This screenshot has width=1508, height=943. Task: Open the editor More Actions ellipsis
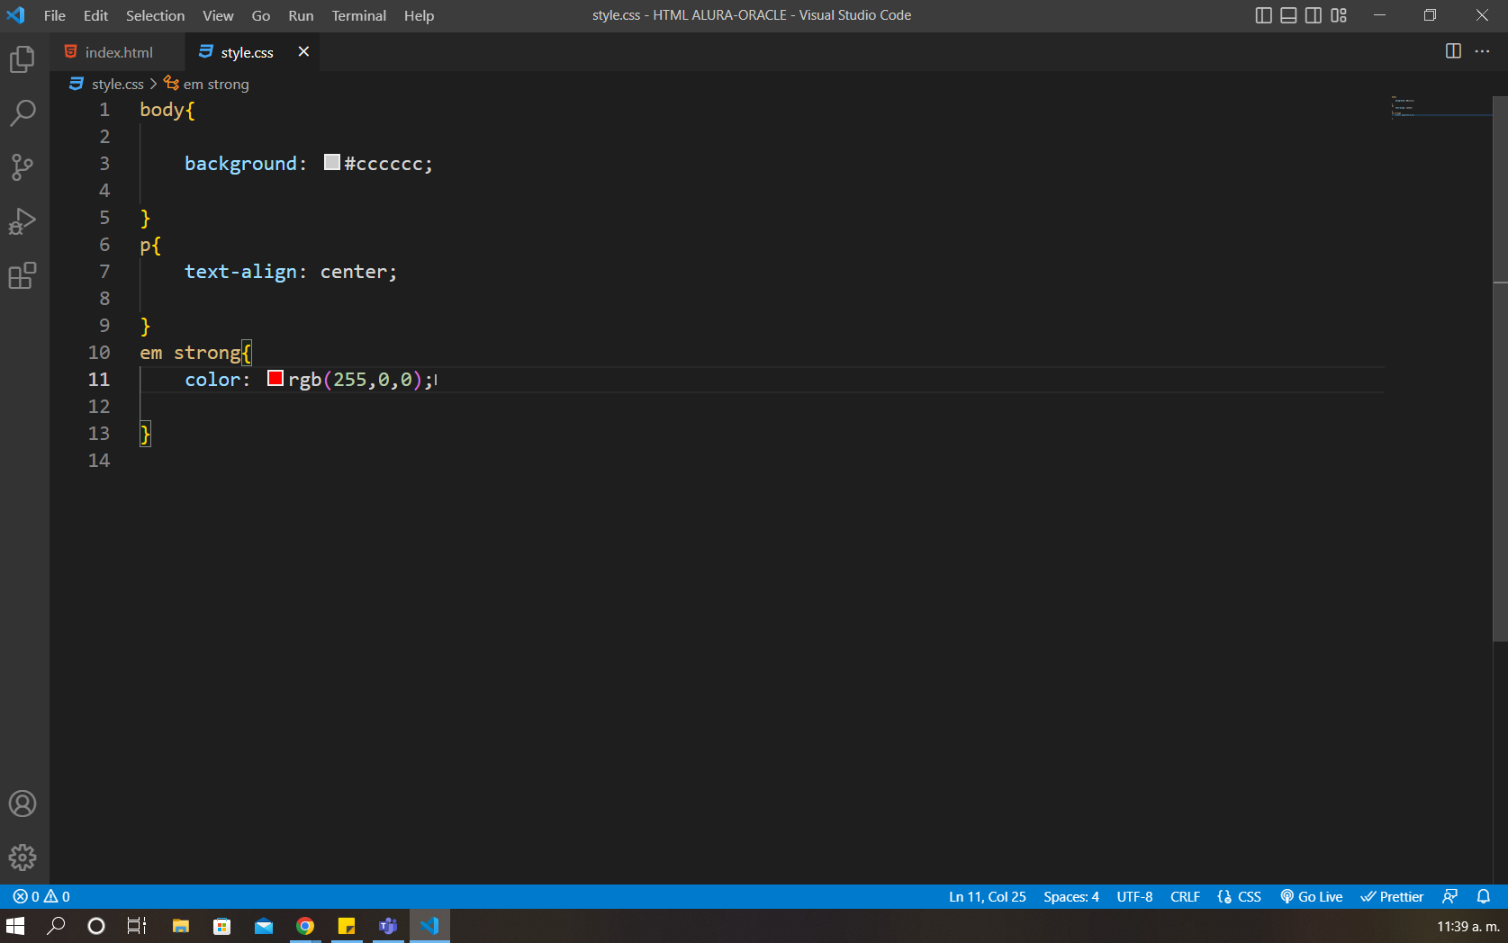1482,51
